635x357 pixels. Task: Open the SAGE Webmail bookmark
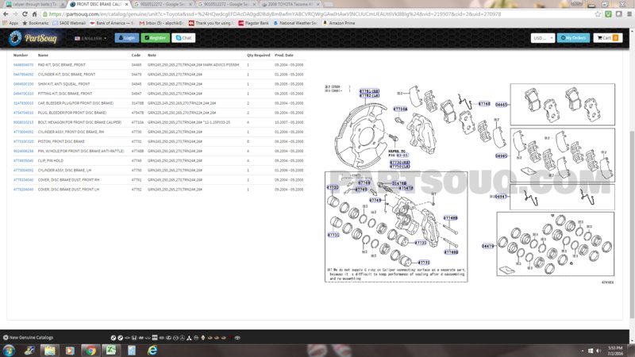coord(69,23)
